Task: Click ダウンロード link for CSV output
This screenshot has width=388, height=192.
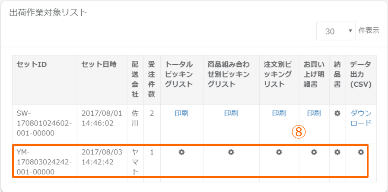Action: (361, 118)
